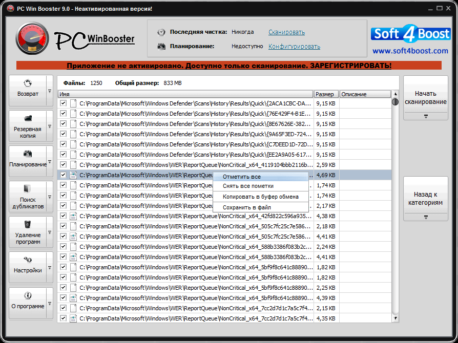The width and height of the screenshot is (458, 343).
Task: Expand the Поиск дубликатов dropdown arrow
Action: coord(50,197)
